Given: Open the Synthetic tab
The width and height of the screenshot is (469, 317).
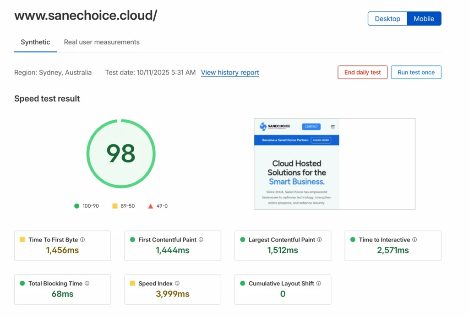Looking at the screenshot, I should click(35, 42).
